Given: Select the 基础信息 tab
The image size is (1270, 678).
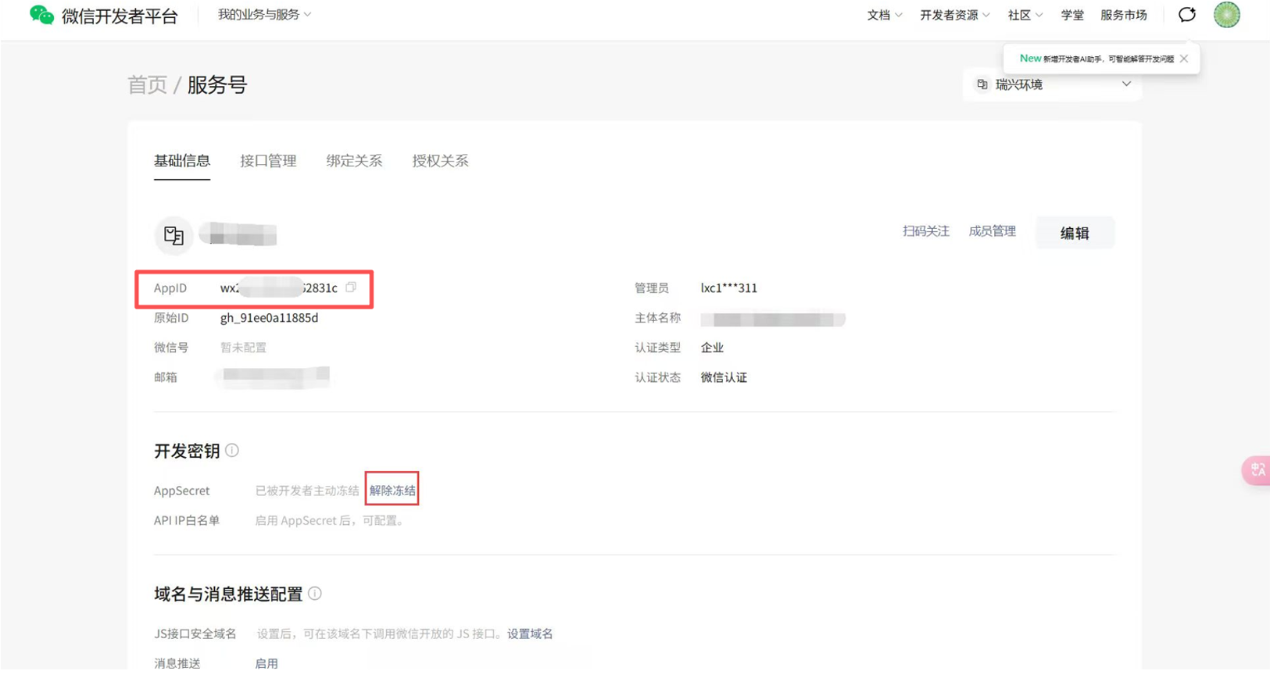Looking at the screenshot, I should point(182,161).
